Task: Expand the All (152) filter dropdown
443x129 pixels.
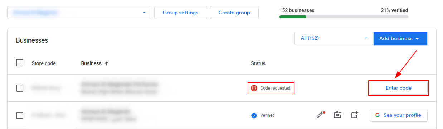Action: (x=333, y=38)
